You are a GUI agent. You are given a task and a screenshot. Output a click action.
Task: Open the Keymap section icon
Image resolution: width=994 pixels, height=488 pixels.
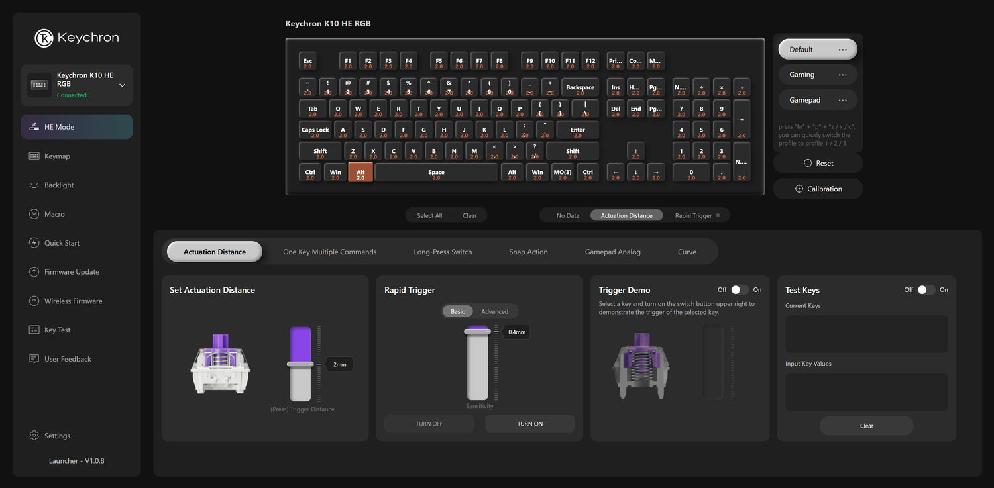tap(34, 156)
